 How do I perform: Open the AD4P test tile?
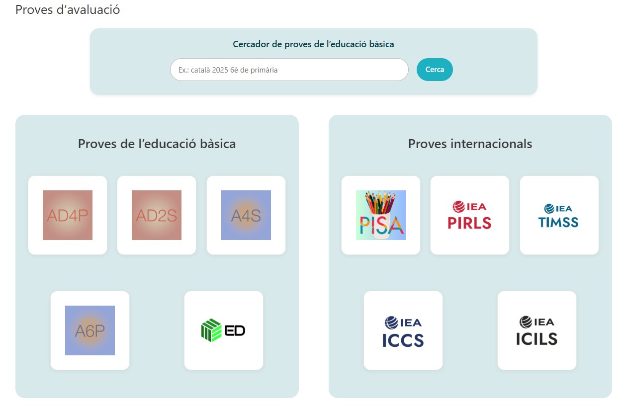coord(68,215)
